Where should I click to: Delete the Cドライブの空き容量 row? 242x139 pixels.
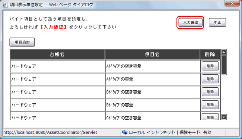[x=210, y=117]
